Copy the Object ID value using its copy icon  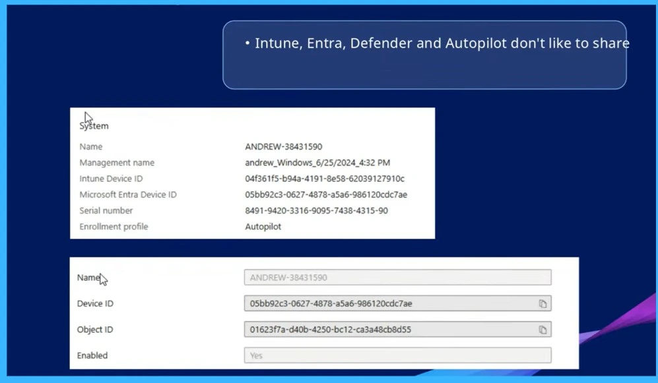[543, 330]
